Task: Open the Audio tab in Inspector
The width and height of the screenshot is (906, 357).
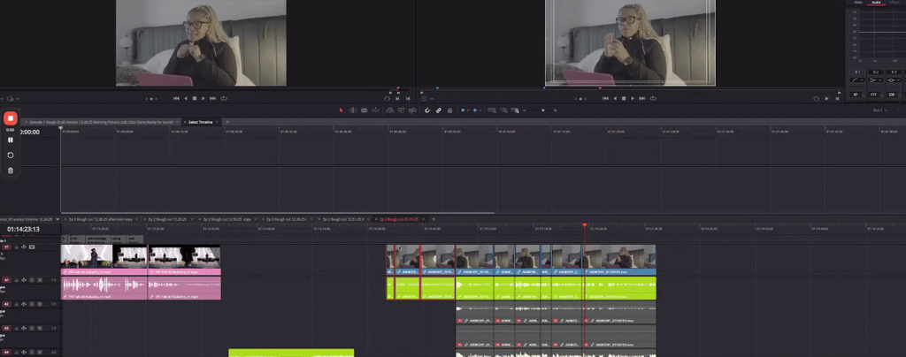Action: (x=876, y=3)
